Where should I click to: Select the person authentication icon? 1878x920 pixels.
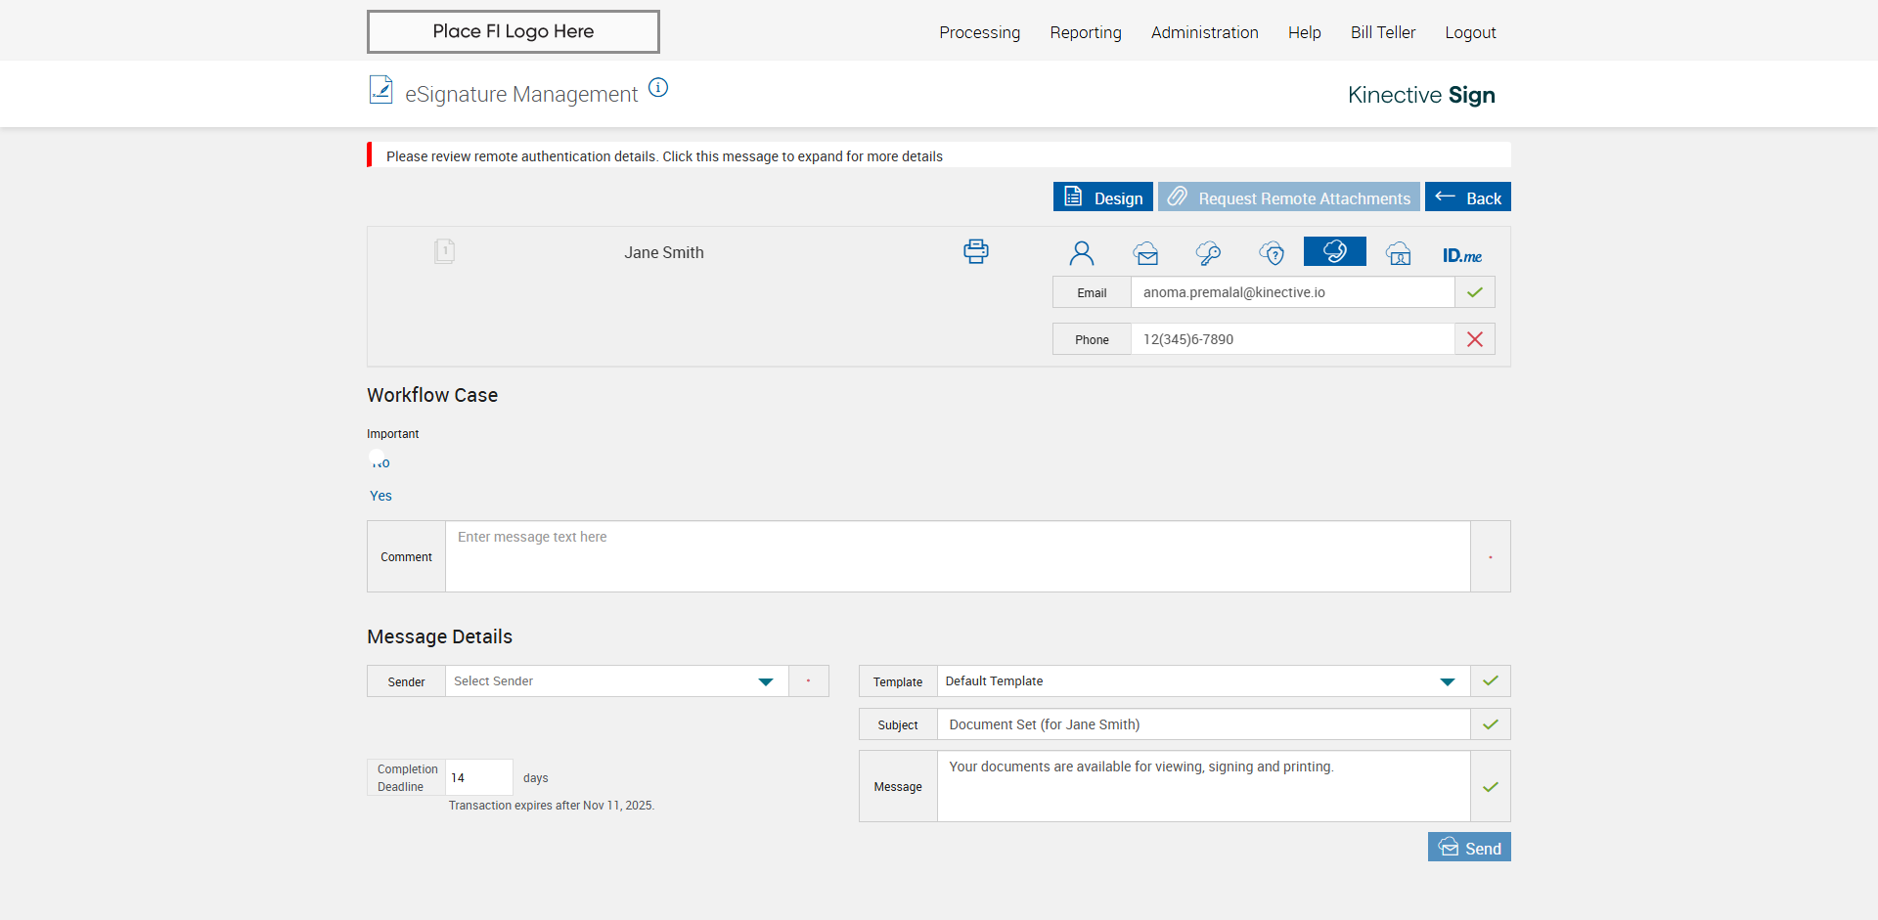[x=1081, y=253]
